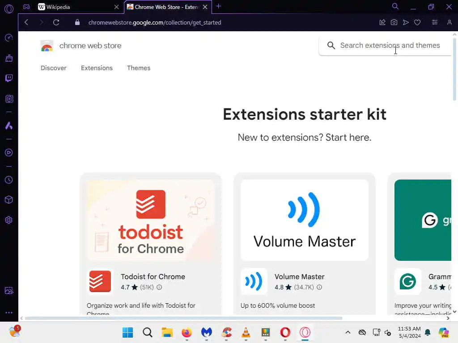458x343 pixels.
Task: Open History clock icon in sidebar
Action: (x=9, y=180)
